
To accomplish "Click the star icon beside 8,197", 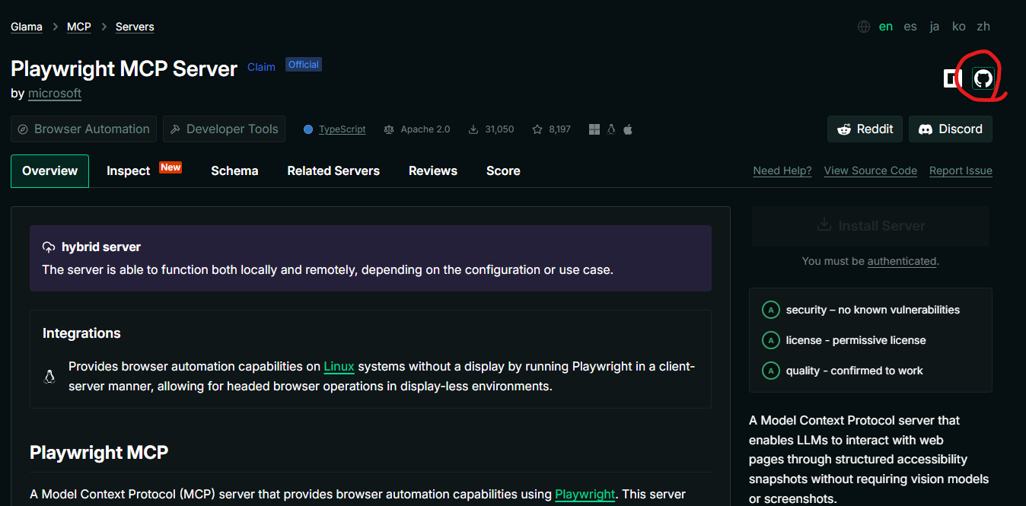I will click(537, 129).
